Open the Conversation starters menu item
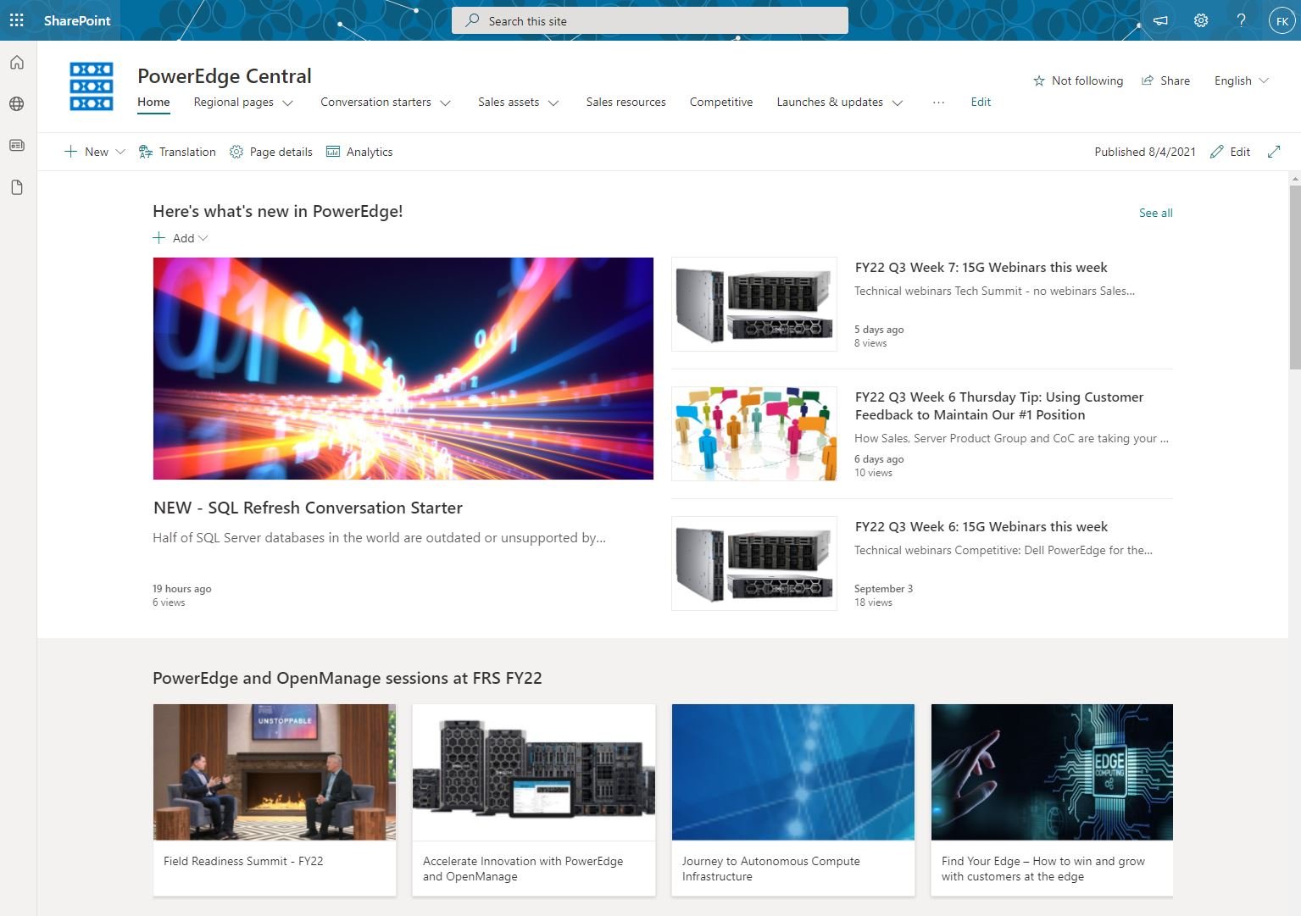This screenshot has height=916, width=1301. tap(375, 102)
